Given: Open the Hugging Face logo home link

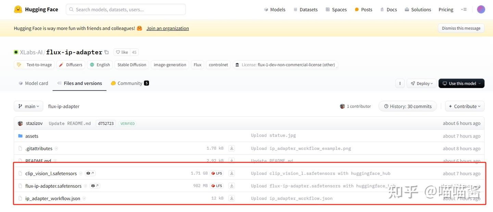Looking at the screenshot, I should [x=36, y=10].
